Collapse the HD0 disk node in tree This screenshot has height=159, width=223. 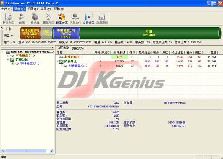point(3,52)
